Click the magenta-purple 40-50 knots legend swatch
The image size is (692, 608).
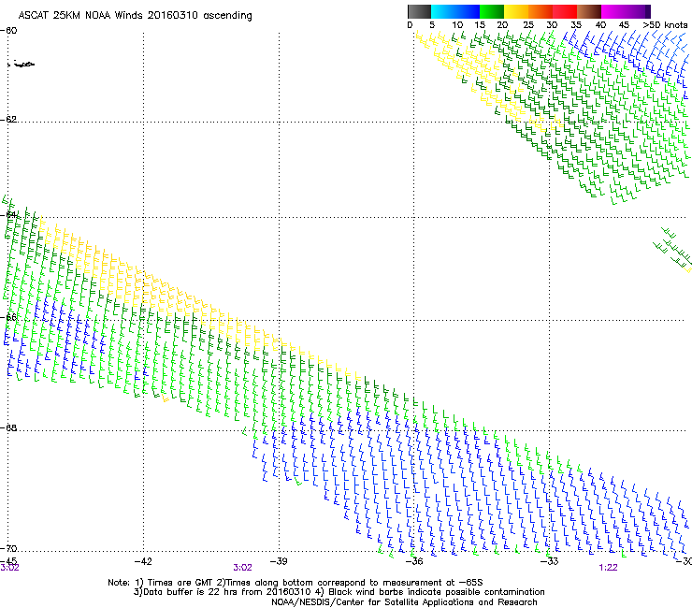coord(626,11)
